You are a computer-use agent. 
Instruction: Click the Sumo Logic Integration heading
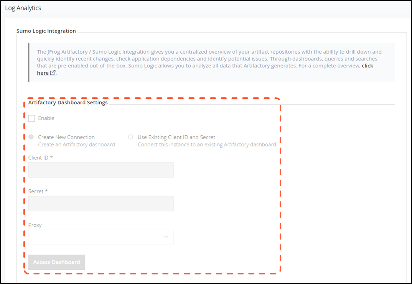[46, 31]
